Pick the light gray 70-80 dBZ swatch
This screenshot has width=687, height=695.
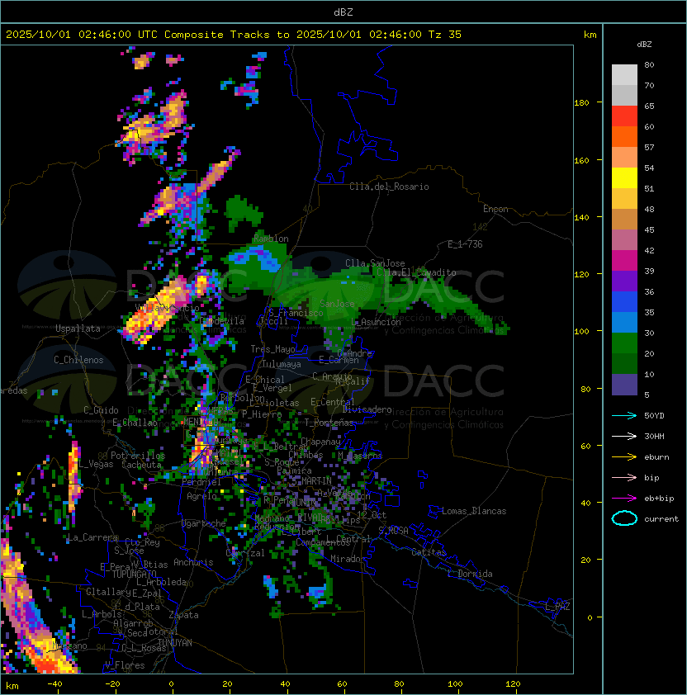624,74
